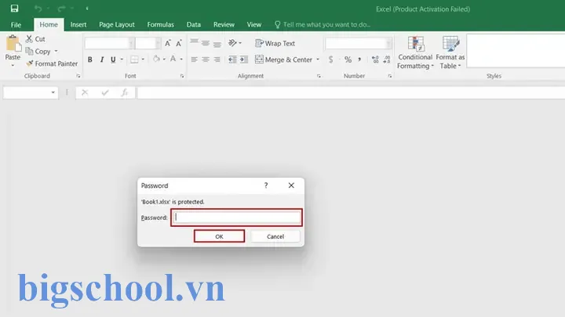
Task: Open the File menu
Action: pos(16,25)
